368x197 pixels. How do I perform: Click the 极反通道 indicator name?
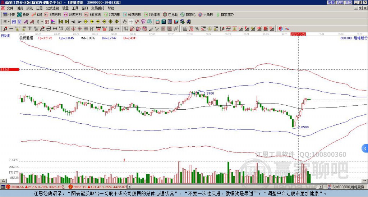click(x=26, y=38)
